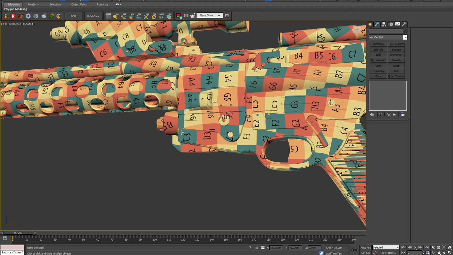The image size is (453, 255).
Task: Click the BOB toolbar button
Action: [73, 16]
